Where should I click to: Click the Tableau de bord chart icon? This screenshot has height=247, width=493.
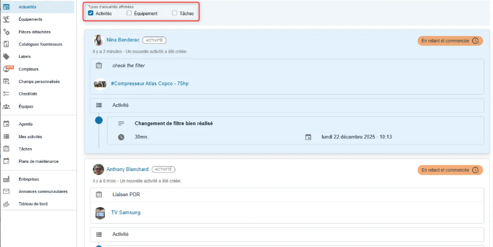[7, 204]
